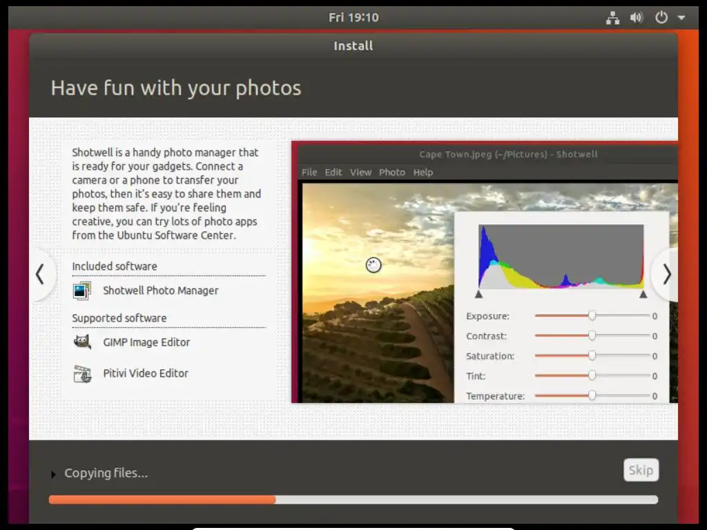This screenshot has width=707, height=530.
Task: Click the Shotwell description paragraph
Action: pyautogui.click(x=166, y=194)
